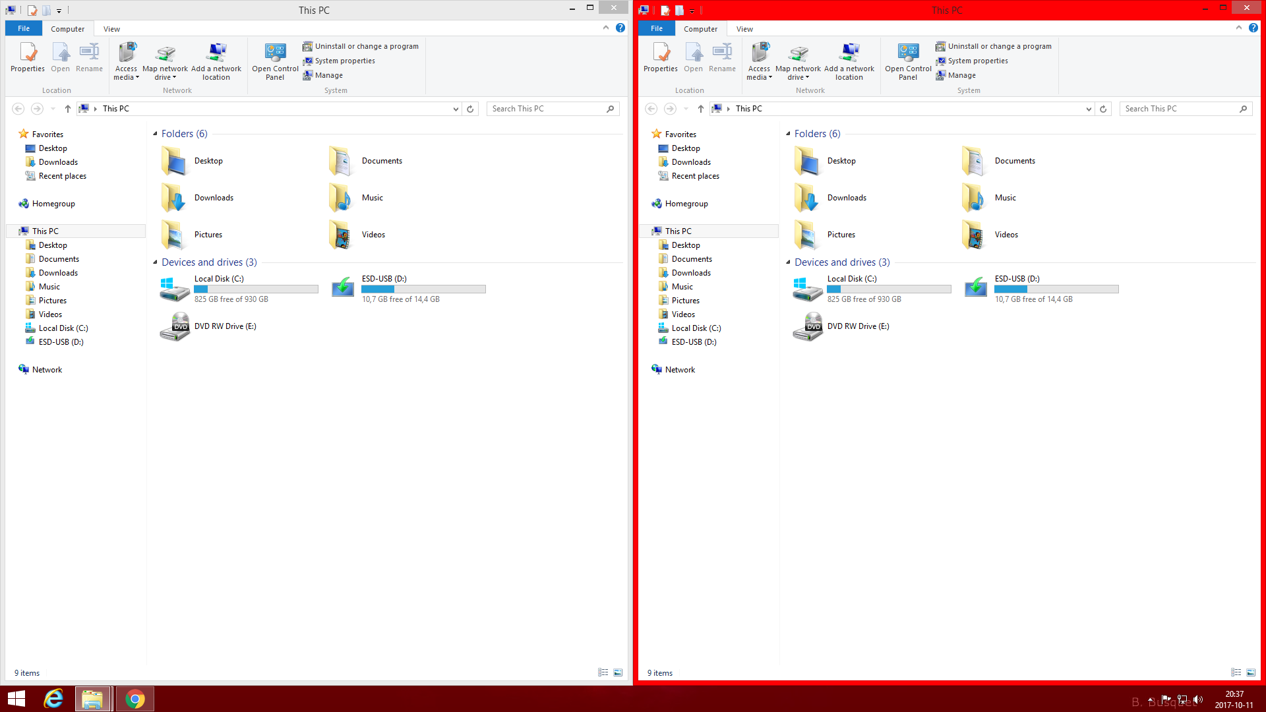Launch Google Chrome from the taskbar
This screenshot has height=712, width=1266.
pos(135,699)
